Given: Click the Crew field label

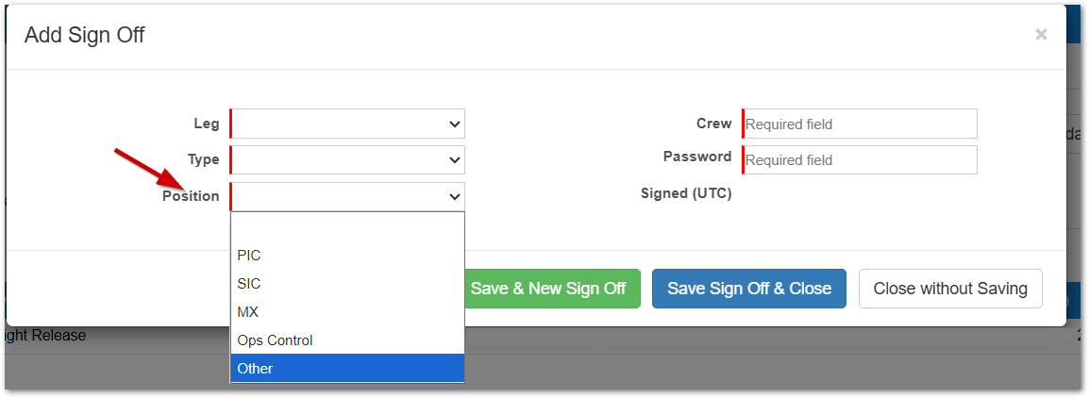Looking at the screenshot, I should [x=713, y=124].
